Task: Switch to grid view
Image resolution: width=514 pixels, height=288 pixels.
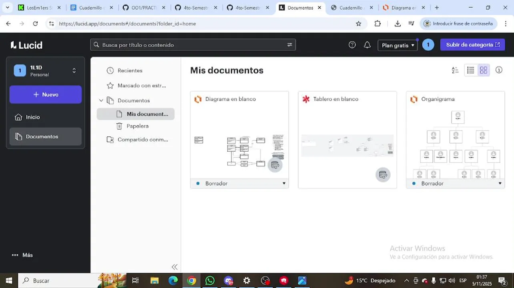Action: click(x=484, y=70)
